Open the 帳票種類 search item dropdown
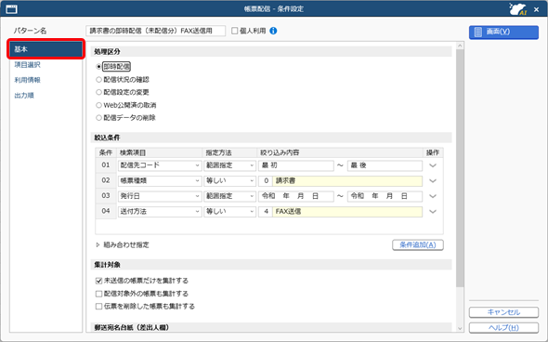The height and width of the screenshot is (342, 548). coord(160,181)
